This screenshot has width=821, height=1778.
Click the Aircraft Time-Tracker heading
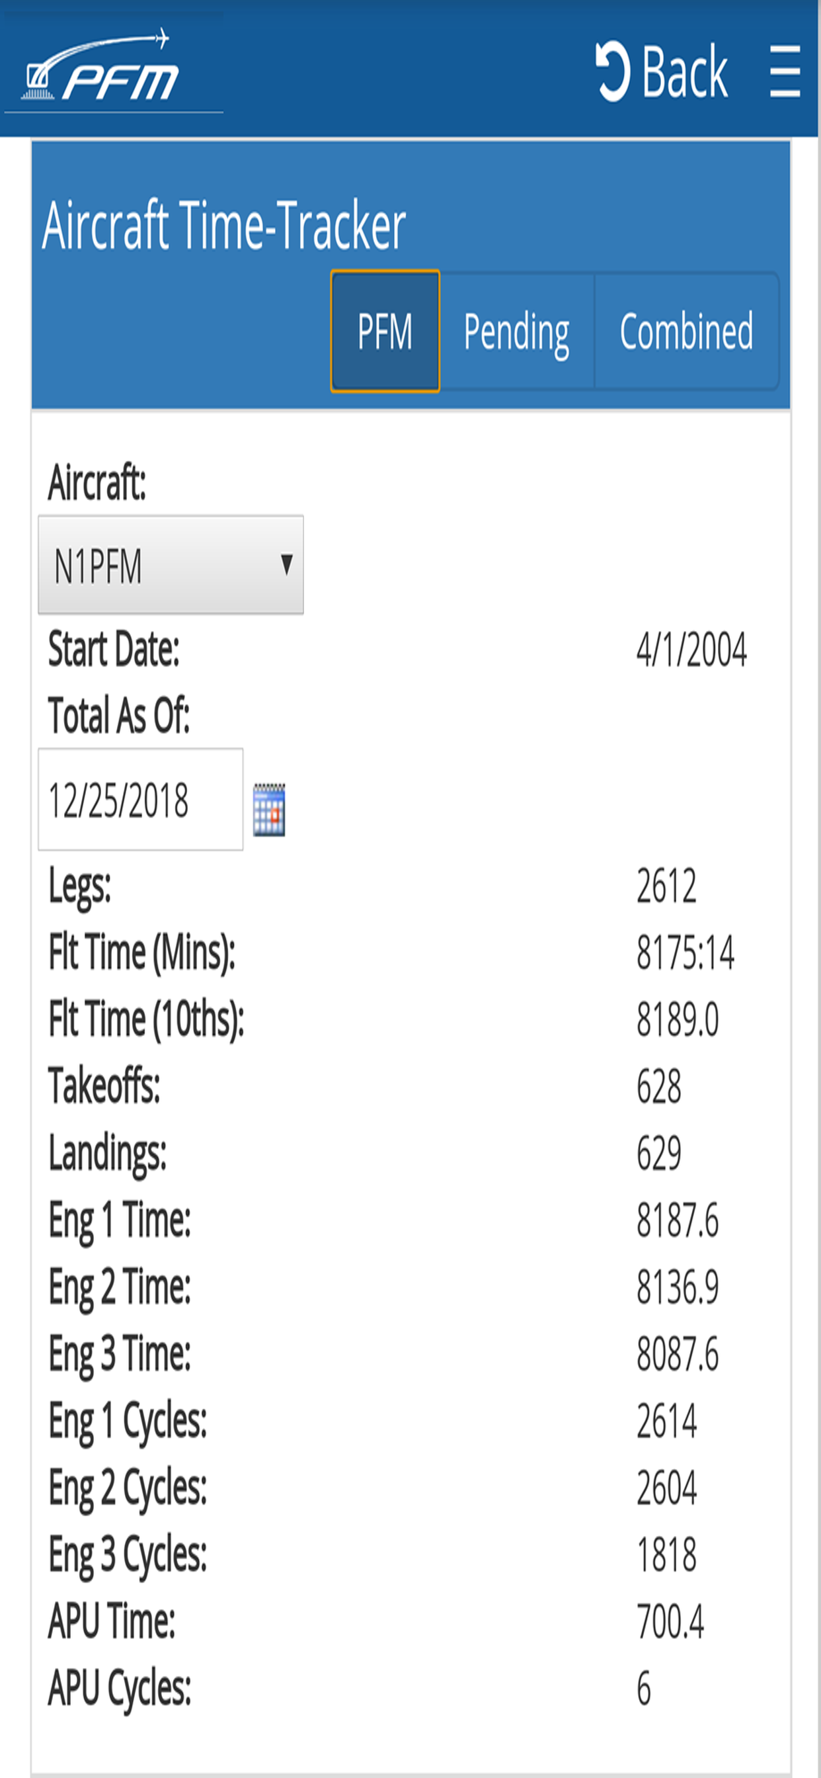[x=223, y=226]
